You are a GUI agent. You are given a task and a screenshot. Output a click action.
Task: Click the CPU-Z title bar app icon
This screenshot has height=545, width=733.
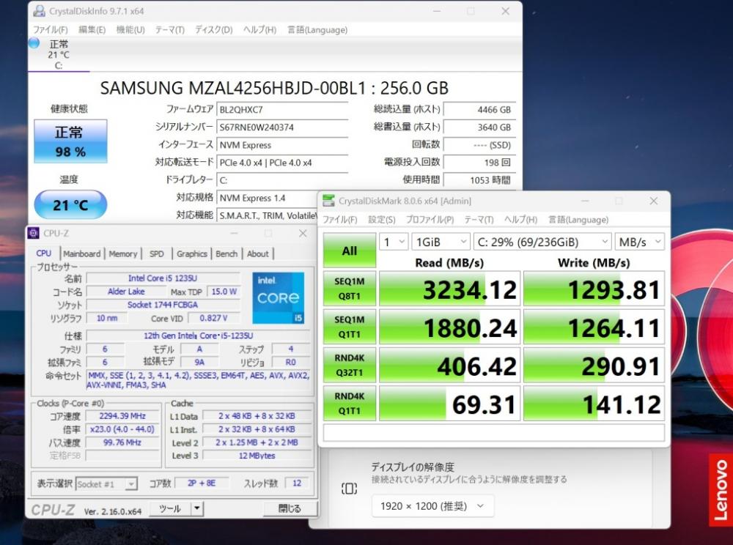(x=34, y=233)
